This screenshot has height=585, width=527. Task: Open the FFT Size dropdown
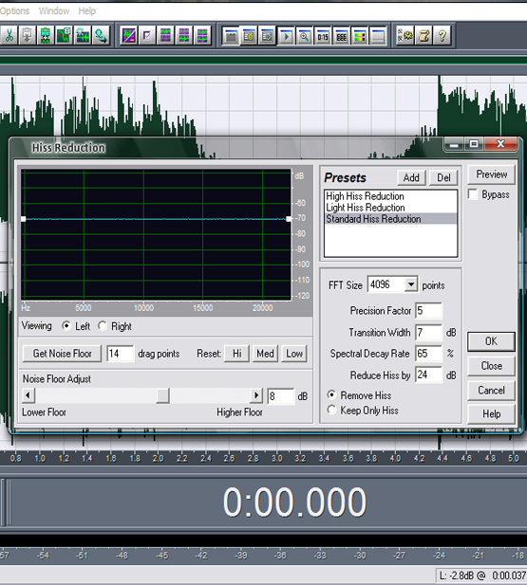point(411,284)
